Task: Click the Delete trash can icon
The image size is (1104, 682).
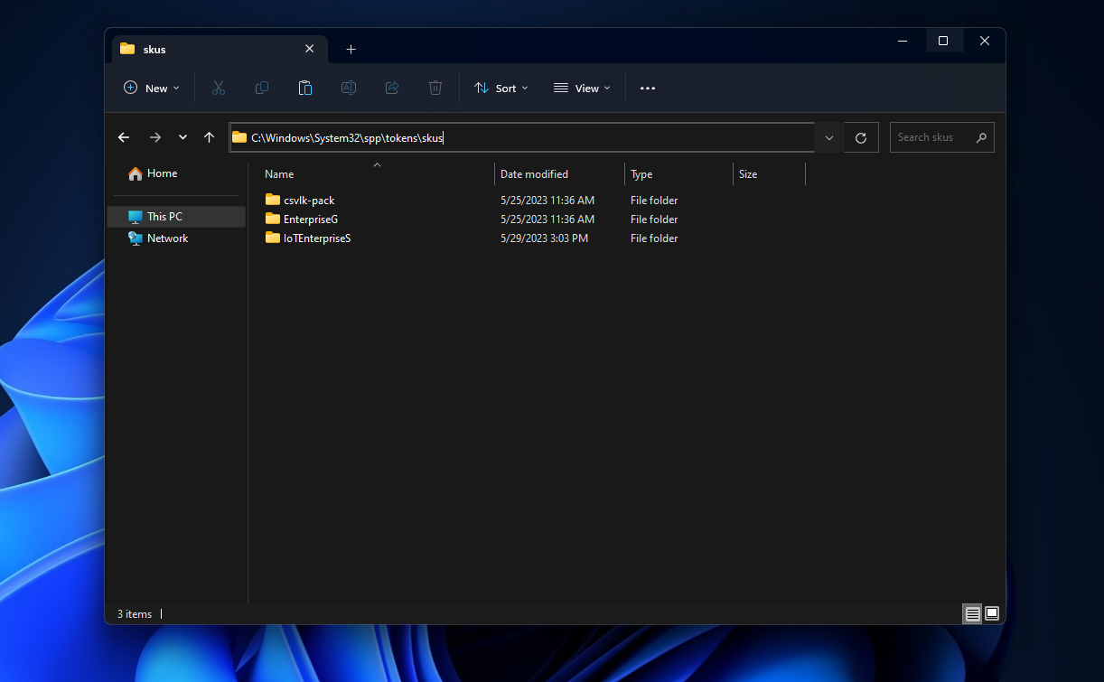Action: [x=435, y=88]
